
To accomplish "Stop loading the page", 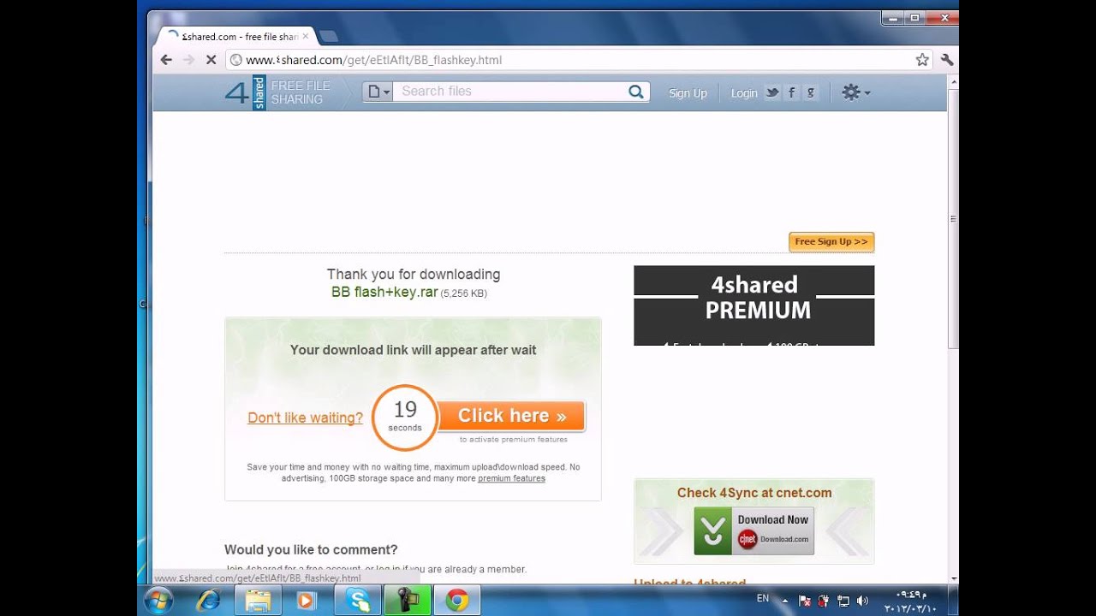I will [x=211, y=60].
